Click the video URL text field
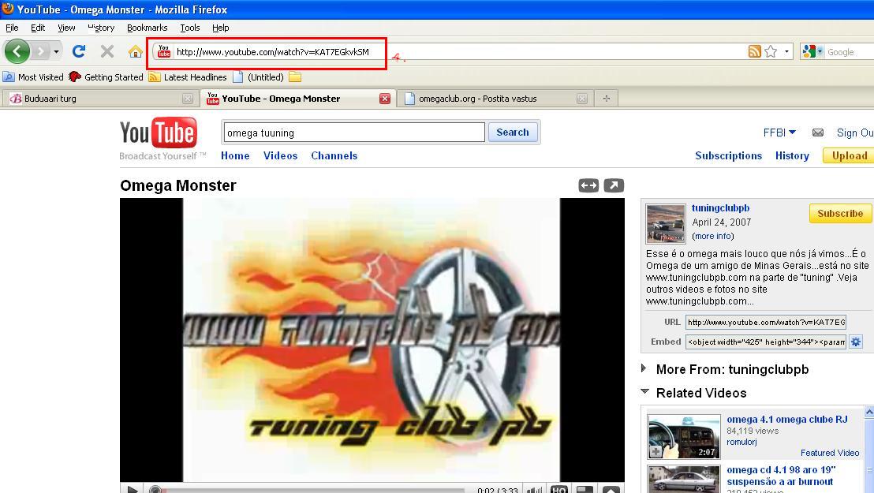The width and height of the screenshot is (874, 493). click(766, 323)
